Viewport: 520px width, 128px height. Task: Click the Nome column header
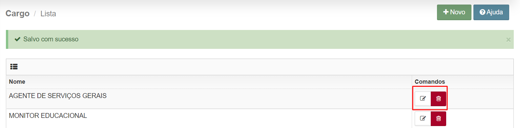pos(17,82)
